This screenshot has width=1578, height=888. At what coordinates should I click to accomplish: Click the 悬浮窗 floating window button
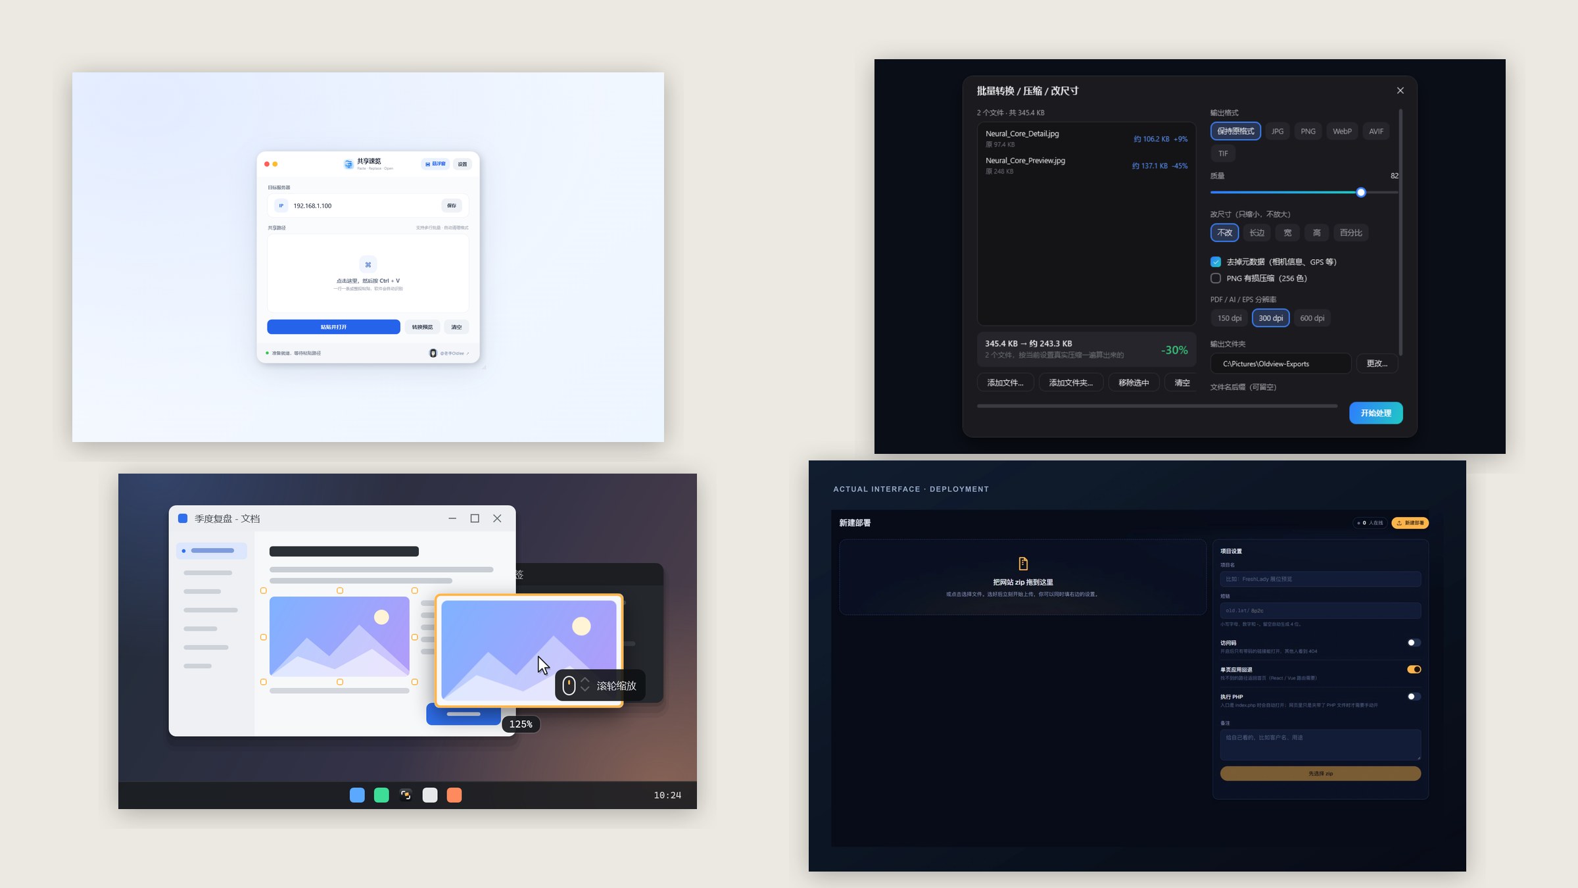tap(435, 164)
